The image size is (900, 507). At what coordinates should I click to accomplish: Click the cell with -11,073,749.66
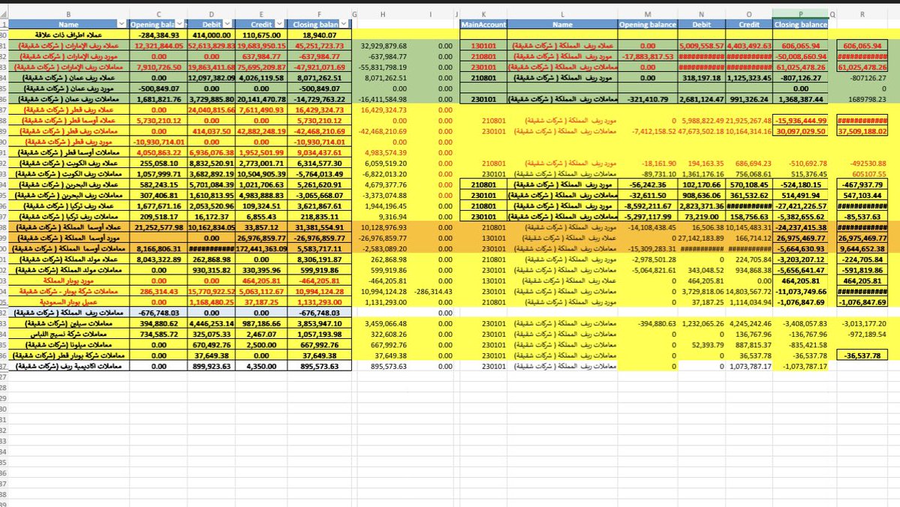coord(800,291)
